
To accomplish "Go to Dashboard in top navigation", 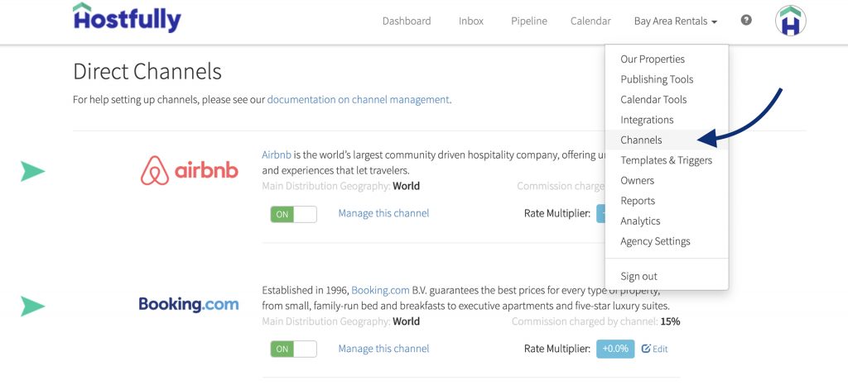I will coord(407,21).
